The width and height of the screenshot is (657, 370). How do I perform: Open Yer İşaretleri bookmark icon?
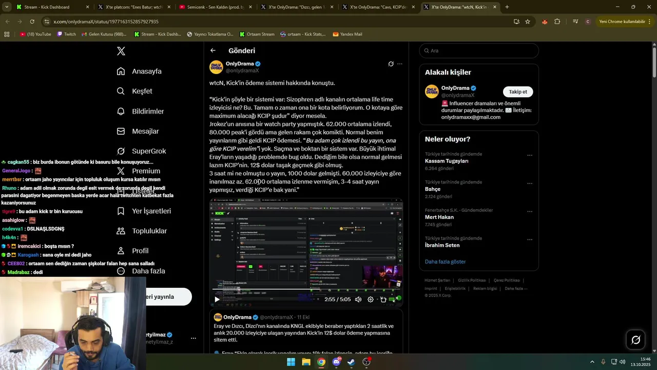[121, 211]
